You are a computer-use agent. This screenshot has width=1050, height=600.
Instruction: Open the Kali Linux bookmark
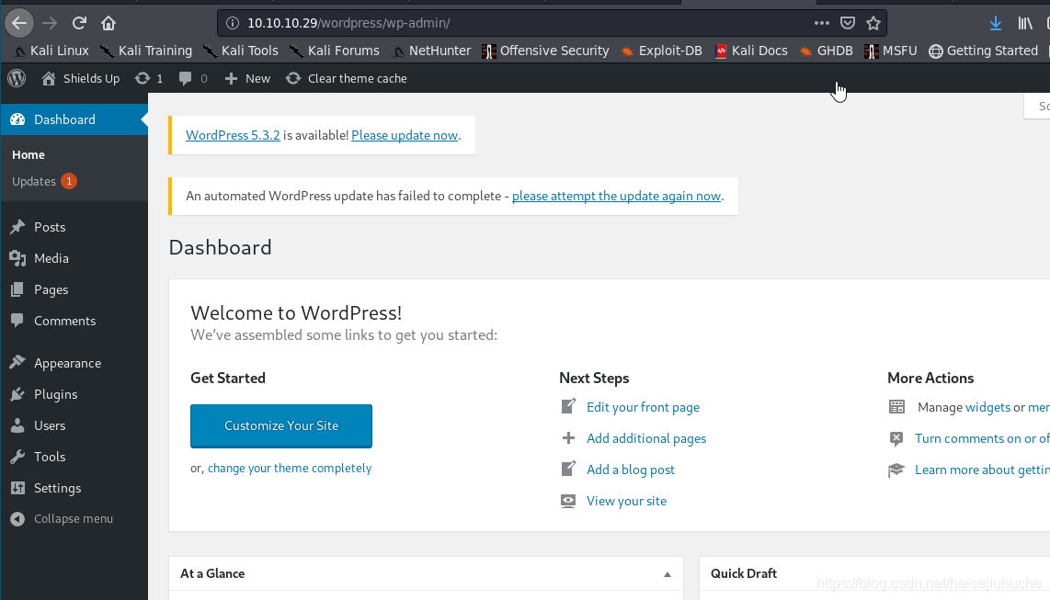click(x=51, y=51)
